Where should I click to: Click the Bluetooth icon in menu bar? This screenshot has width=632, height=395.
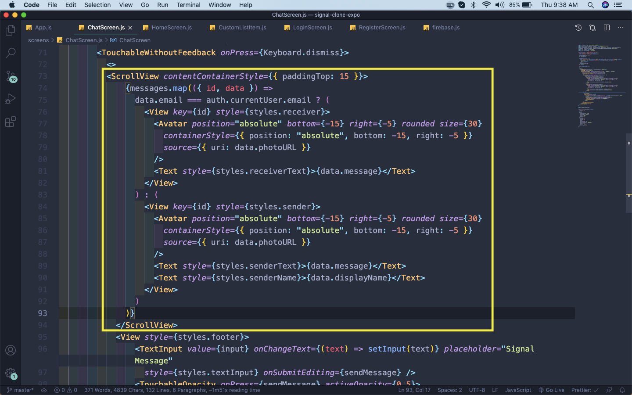473,5
